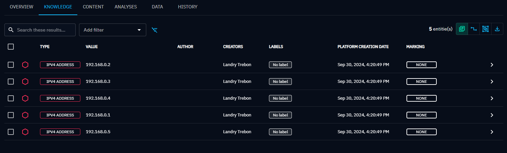Check the box for 192.168.0.3

coord(11,82)
